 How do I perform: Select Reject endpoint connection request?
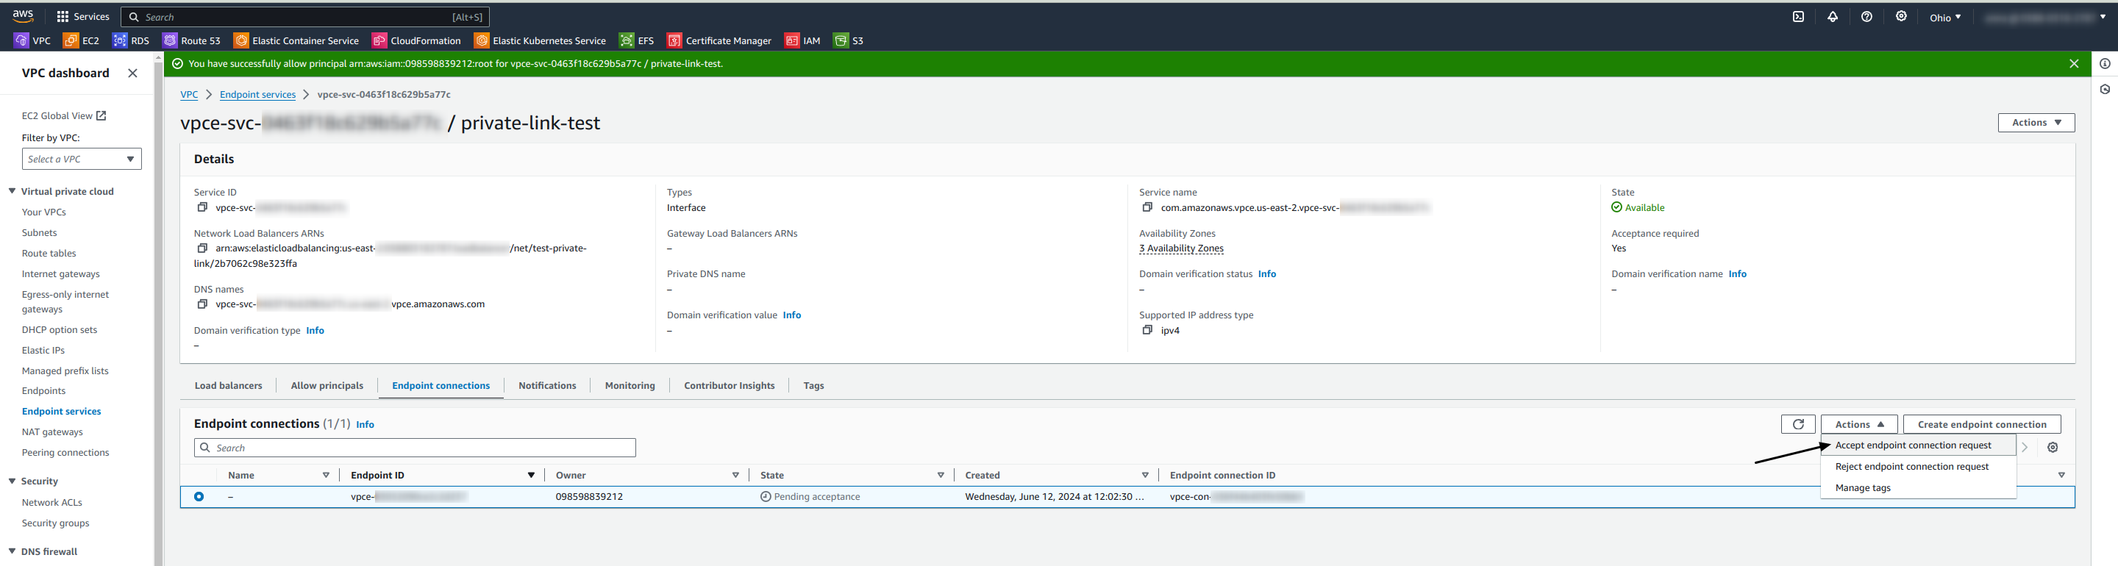(1911, 467)
